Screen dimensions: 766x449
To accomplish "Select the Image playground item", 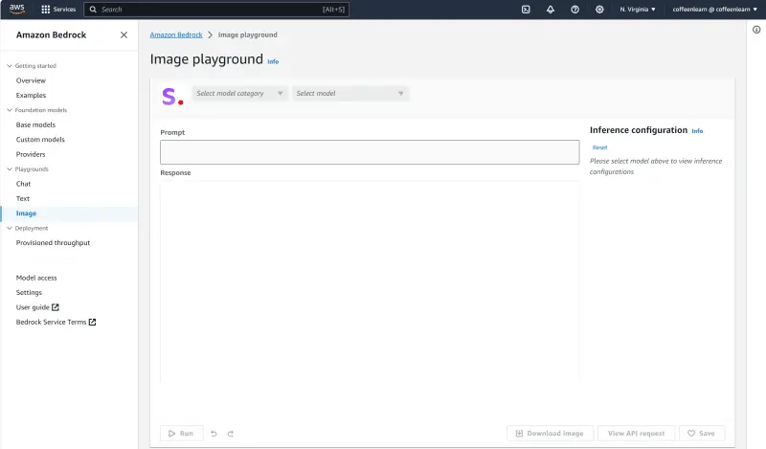I will click(26, 213).
